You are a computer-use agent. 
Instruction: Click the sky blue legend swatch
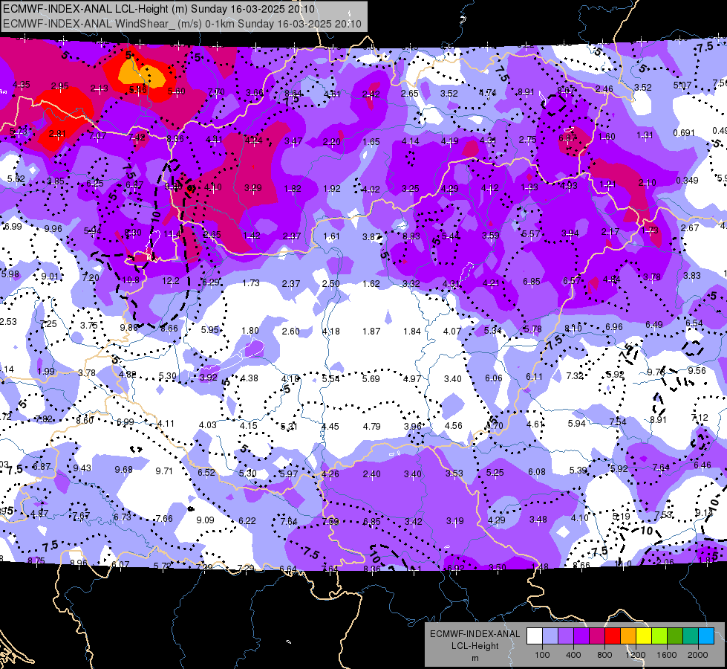coord(707,636)
